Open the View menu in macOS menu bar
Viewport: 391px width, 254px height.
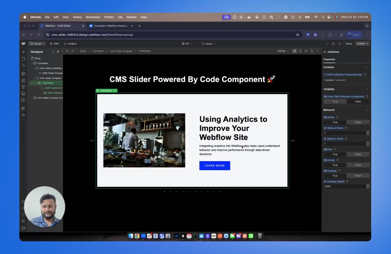click(x=66, y=17)
